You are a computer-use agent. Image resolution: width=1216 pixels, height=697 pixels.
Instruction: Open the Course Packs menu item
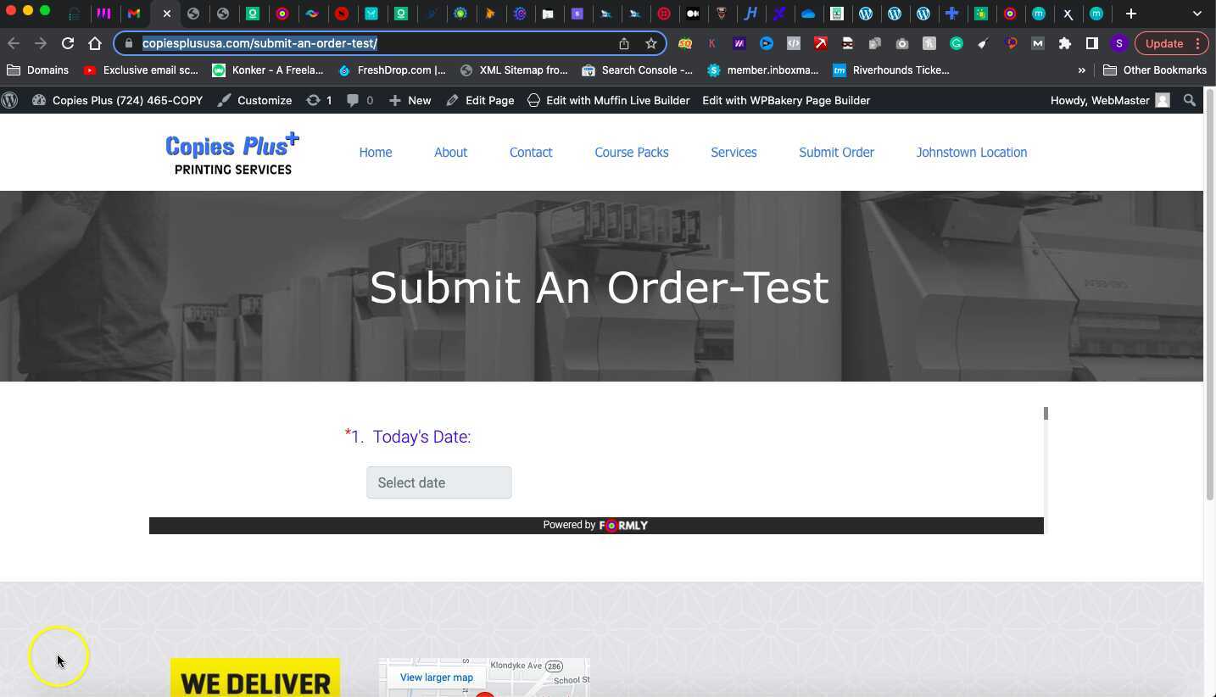point(632,153)
